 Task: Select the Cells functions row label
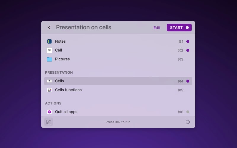(68, 90)
